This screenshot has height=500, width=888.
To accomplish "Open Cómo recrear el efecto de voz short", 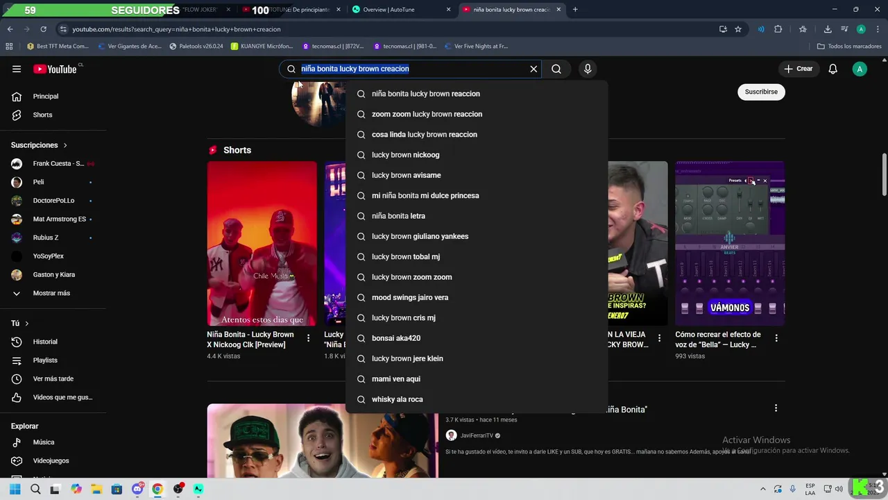I will coord(730,243).
